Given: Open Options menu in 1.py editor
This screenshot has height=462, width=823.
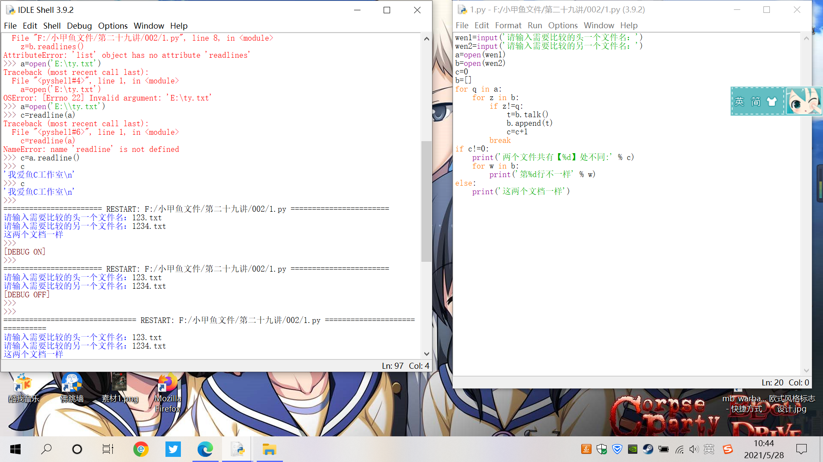Looking at the screenshot, I should pos(563,25).
